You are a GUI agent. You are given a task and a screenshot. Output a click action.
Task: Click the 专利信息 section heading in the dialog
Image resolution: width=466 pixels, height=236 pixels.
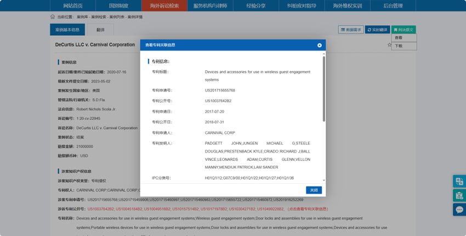161,61
